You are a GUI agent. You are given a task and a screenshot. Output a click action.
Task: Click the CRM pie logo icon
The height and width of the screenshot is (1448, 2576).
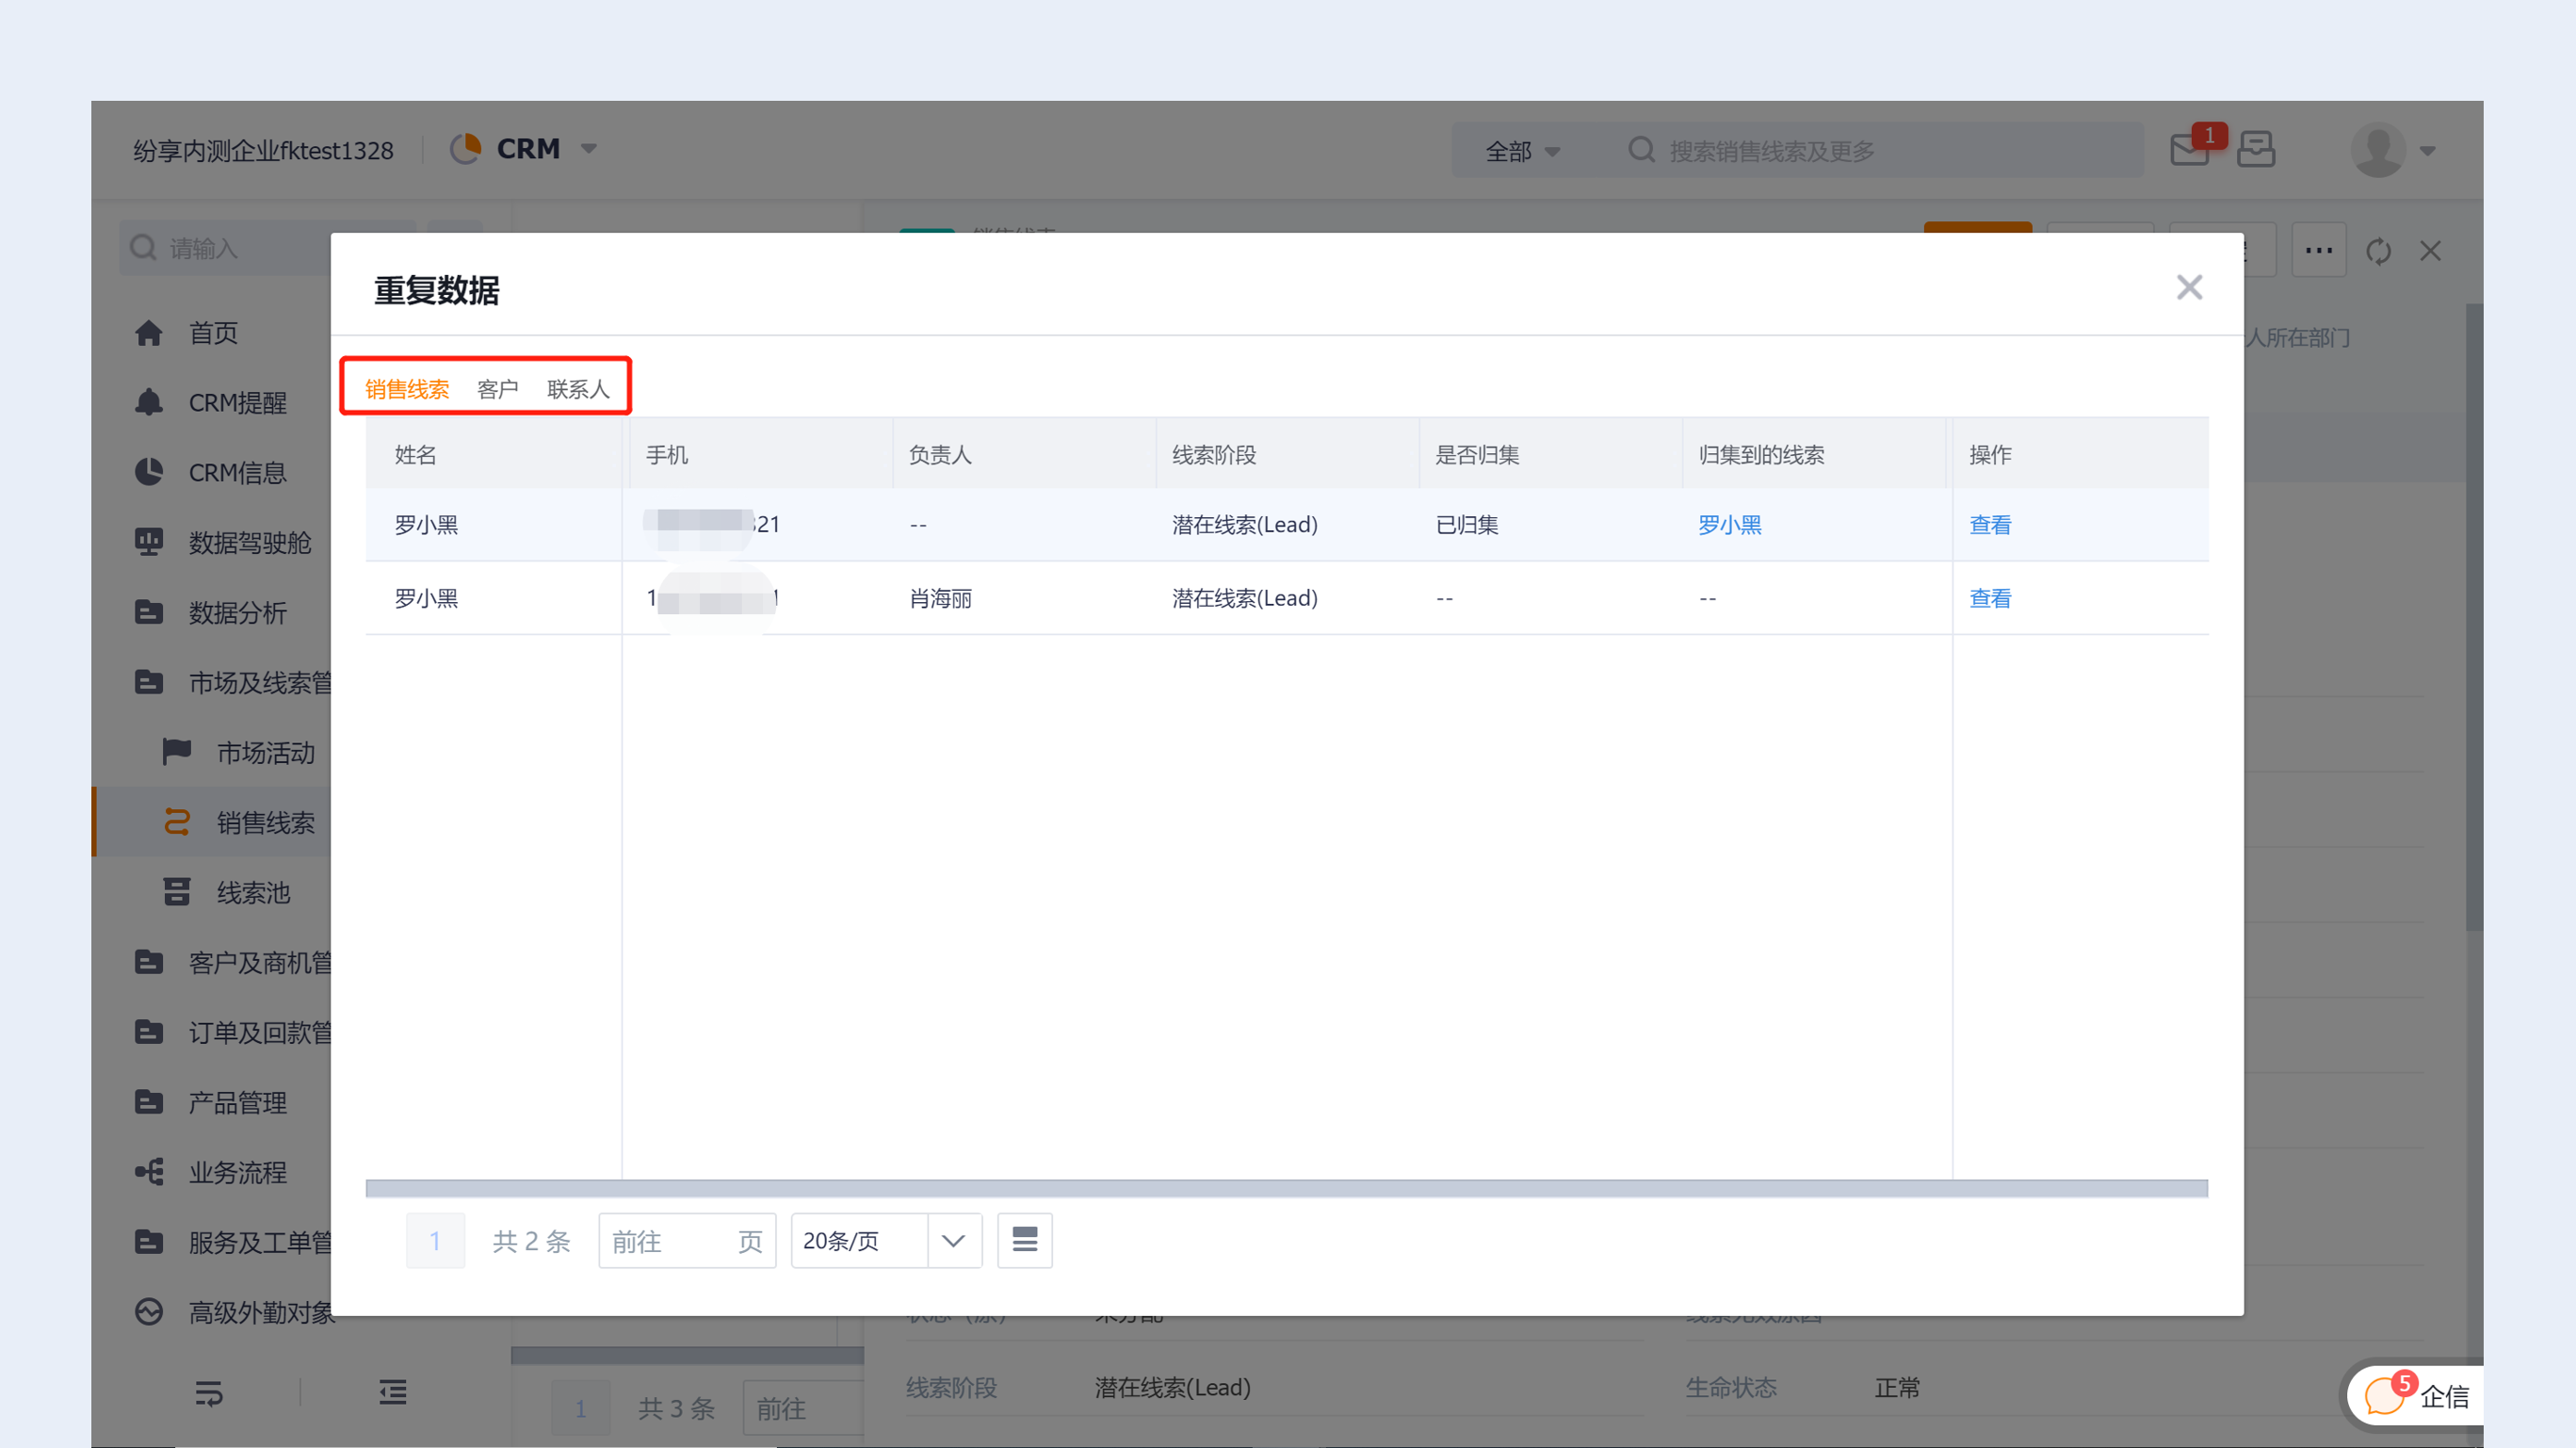pyautogui.click(x=465, y=149)
